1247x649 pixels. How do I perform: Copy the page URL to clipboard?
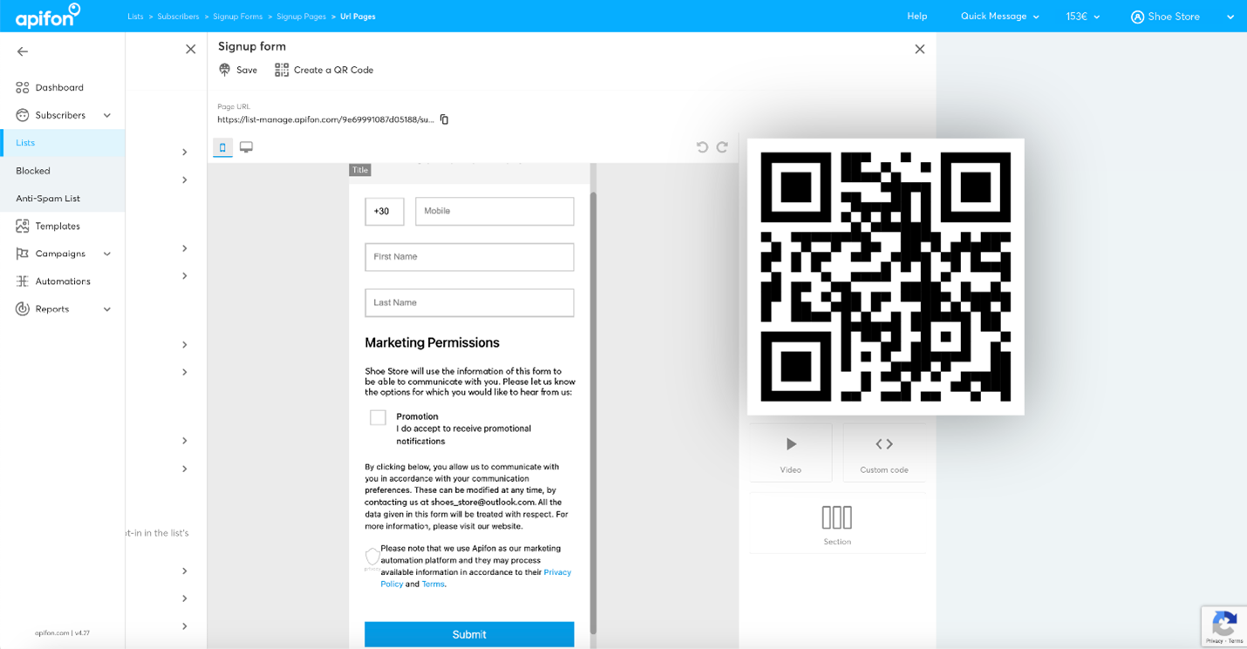pyautogui.click(x=445, y=119)
